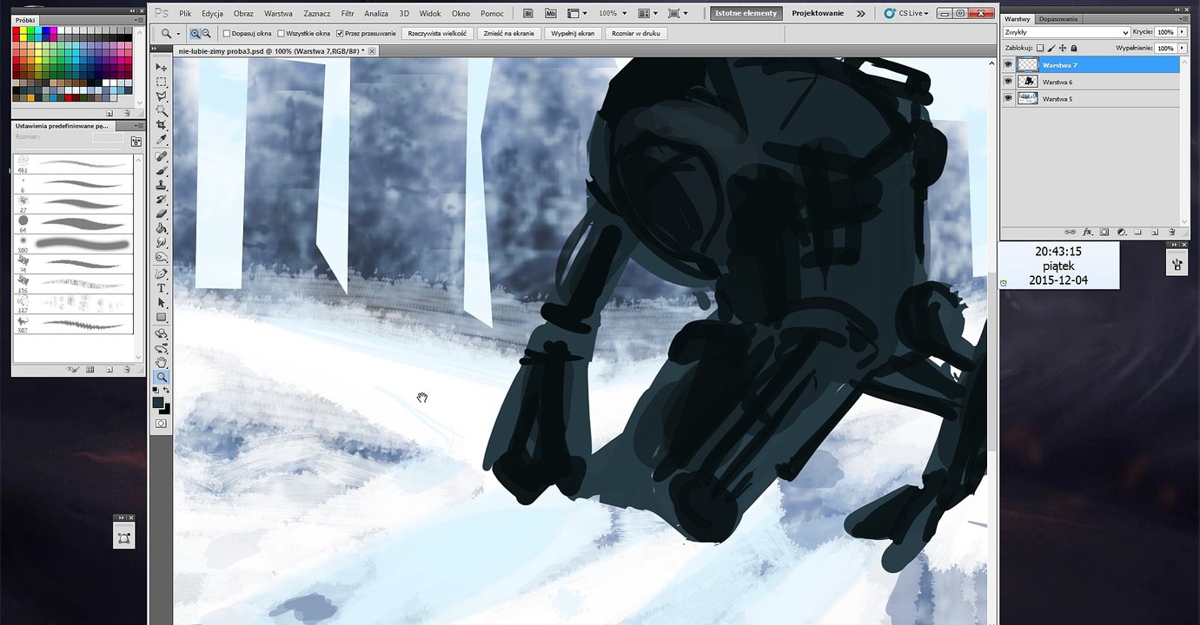The width and height of the screenshot is (1200, 625).
Task: Select the Magic Wand tool
Action: pos(161,111)
